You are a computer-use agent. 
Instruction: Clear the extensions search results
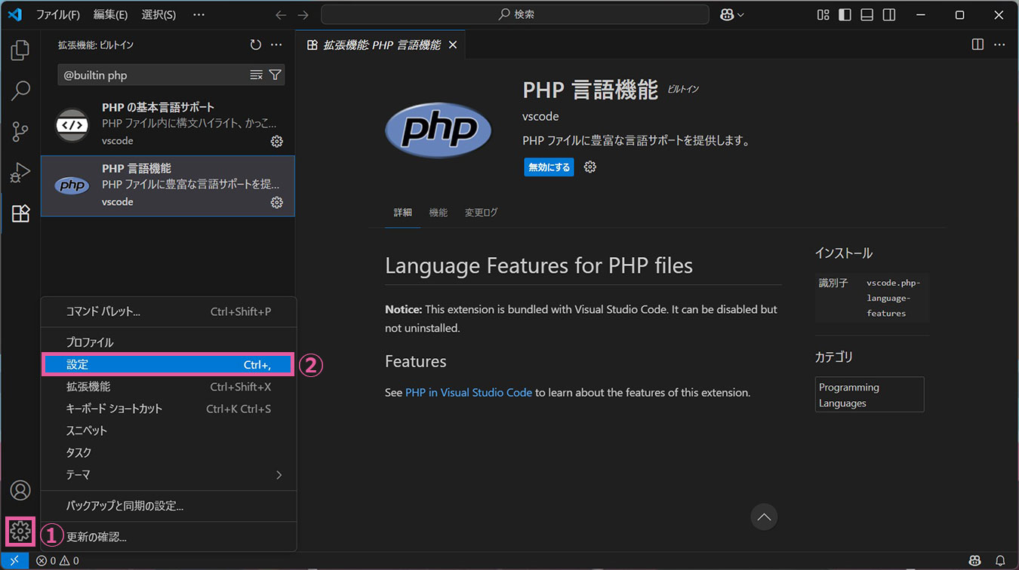pos(257,75)
